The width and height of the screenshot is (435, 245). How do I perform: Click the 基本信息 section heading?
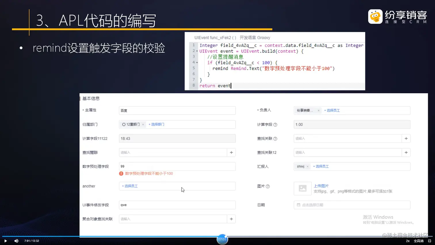click(x=91, y=98)
